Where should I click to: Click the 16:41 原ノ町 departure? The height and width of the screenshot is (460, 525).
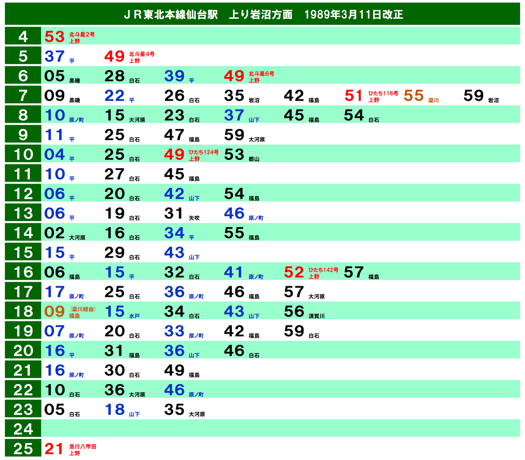(244, 273)
